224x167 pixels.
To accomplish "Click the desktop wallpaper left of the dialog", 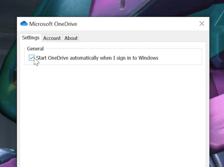I will 8,93.
